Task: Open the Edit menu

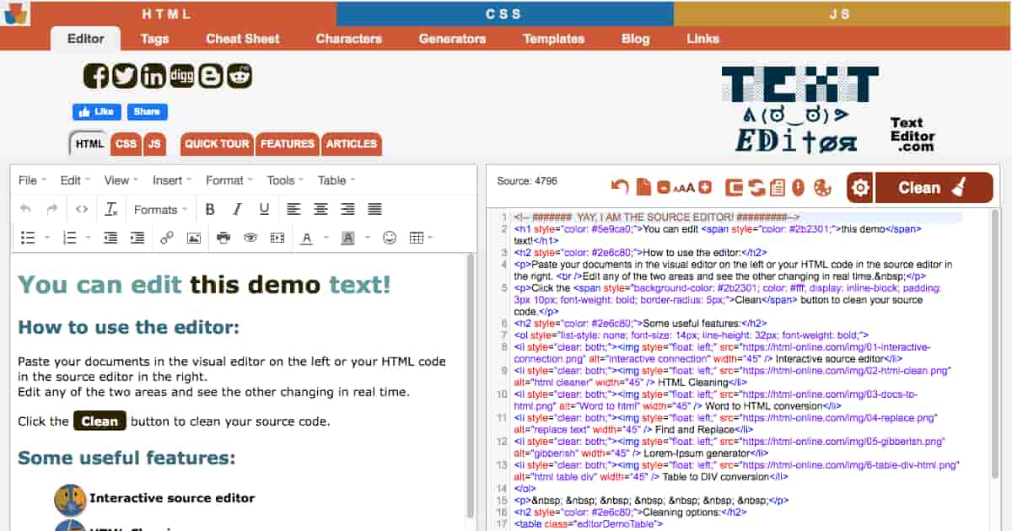Action: coord(74,180)
